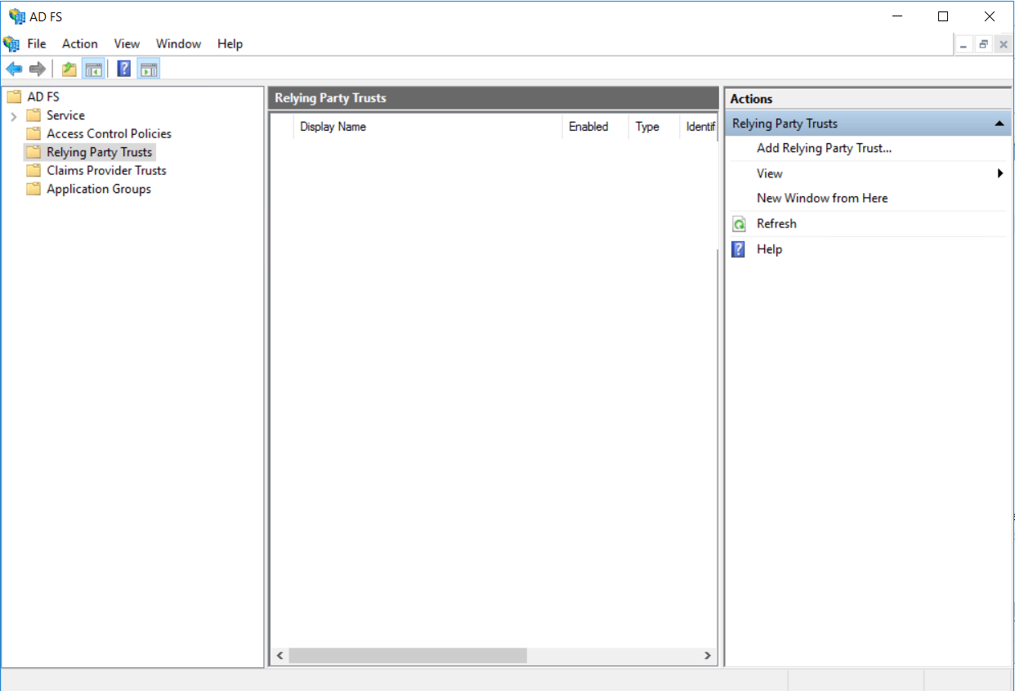Image resolution: width=1015 pixels, height=691 pixels.
Task: Click New Window from Here action
Action: [822, 198]
